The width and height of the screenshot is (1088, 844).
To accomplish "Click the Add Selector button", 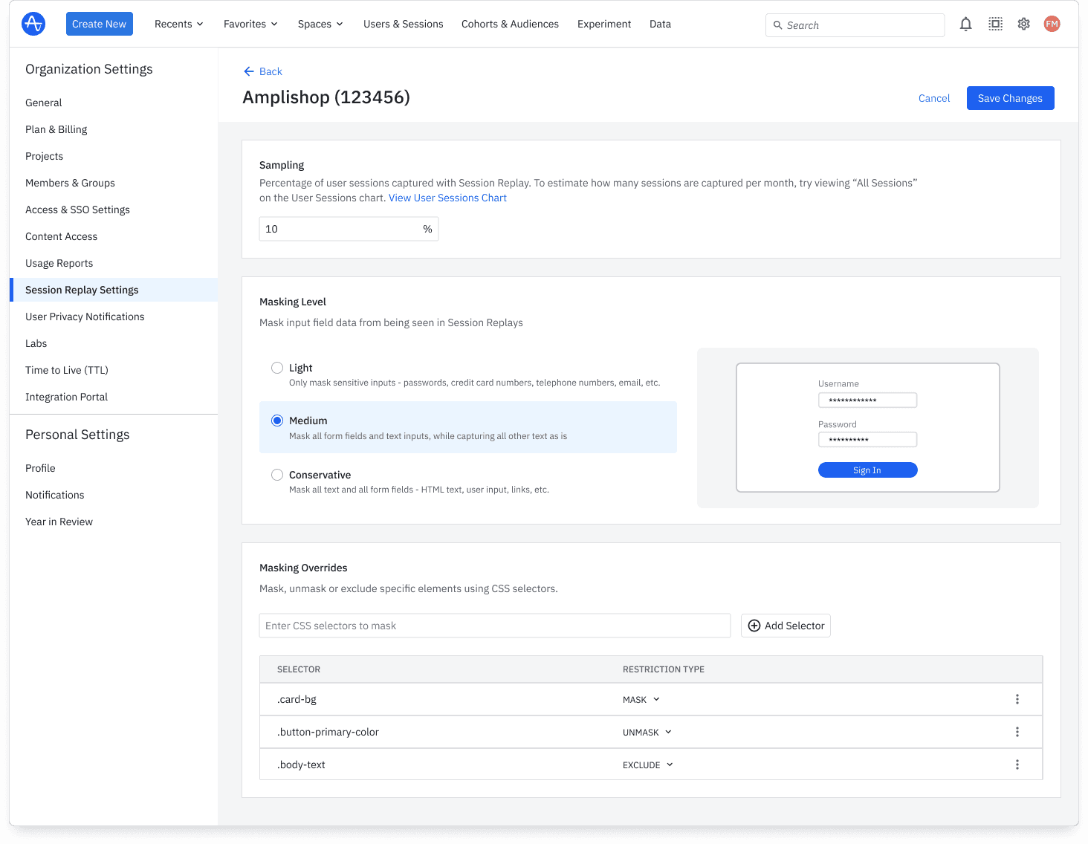I will (786, 626).
